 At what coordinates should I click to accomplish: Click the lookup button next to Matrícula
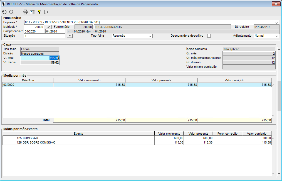[x=48, y=27]
